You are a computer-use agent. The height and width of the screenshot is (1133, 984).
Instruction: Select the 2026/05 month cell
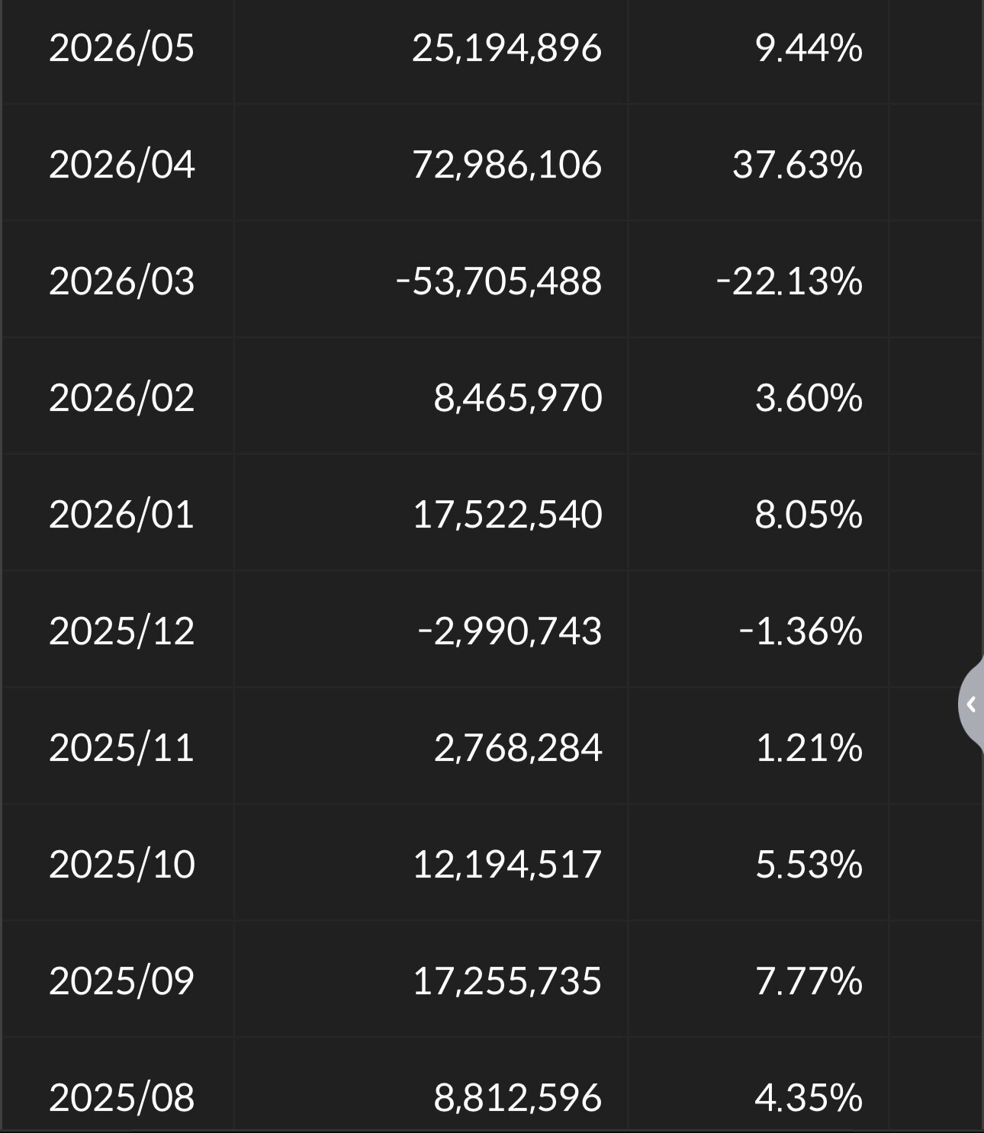pyautogui.click(x=121, y=48)
